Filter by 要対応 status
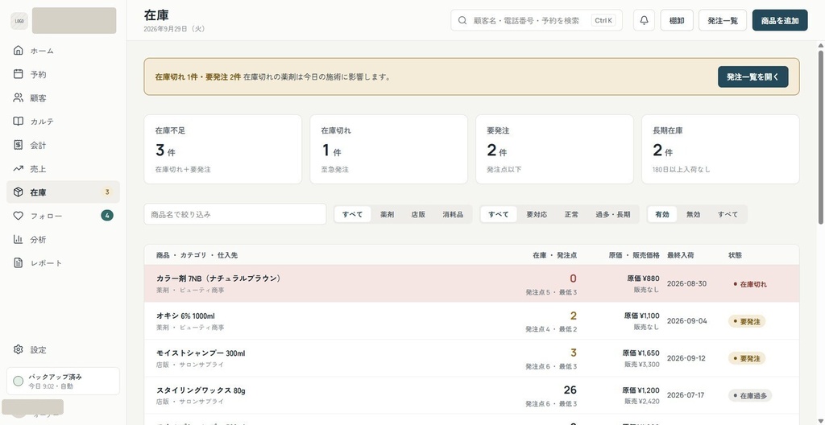The width and height of the screenshot is (825, 425). click(536, 214)
